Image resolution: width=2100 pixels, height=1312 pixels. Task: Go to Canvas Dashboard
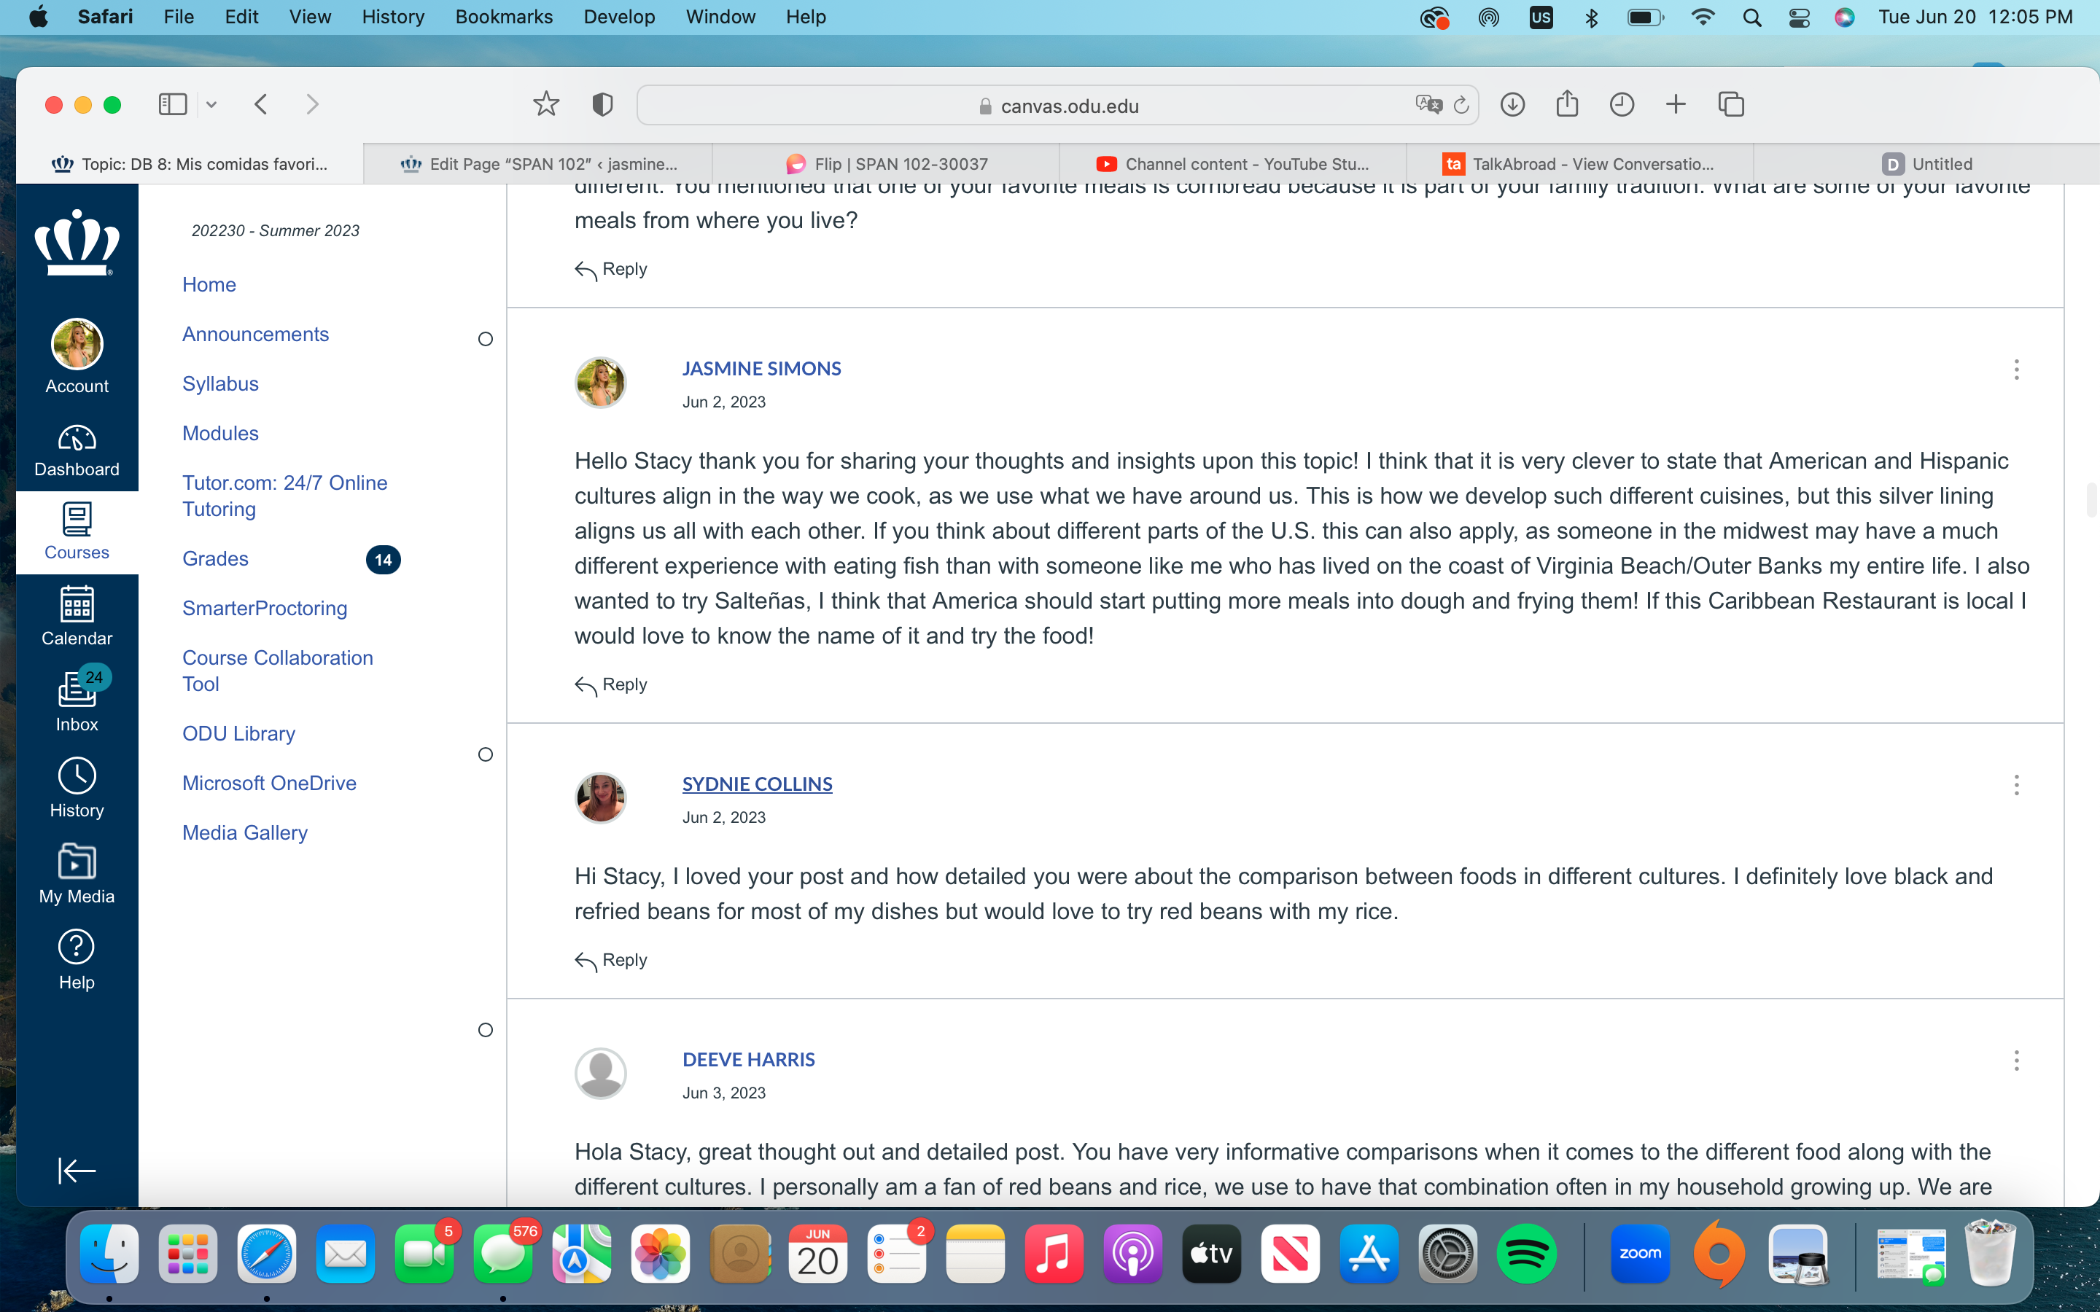click(x=77, y=450)
